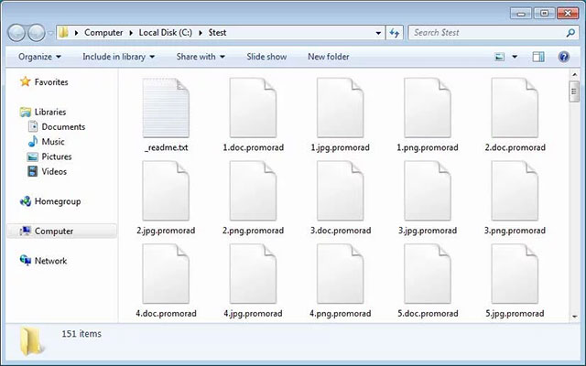Click the $test breadcrumb segment
Image resolution: width=586 pixels, height=366 pixels.
point(218,33)
